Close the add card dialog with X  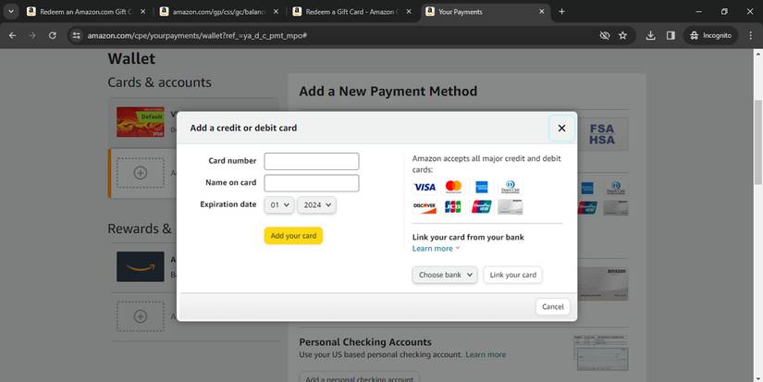click(x=560, y=128)
